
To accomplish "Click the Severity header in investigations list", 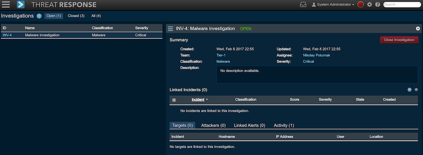I will coord(142,28).
